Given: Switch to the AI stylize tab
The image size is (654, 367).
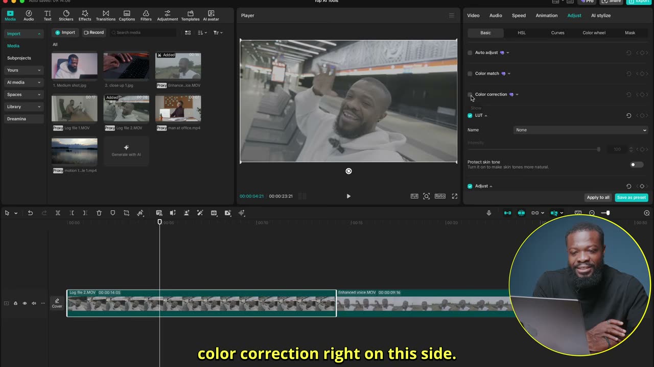Looking at the screenshot, I should 601,15.
